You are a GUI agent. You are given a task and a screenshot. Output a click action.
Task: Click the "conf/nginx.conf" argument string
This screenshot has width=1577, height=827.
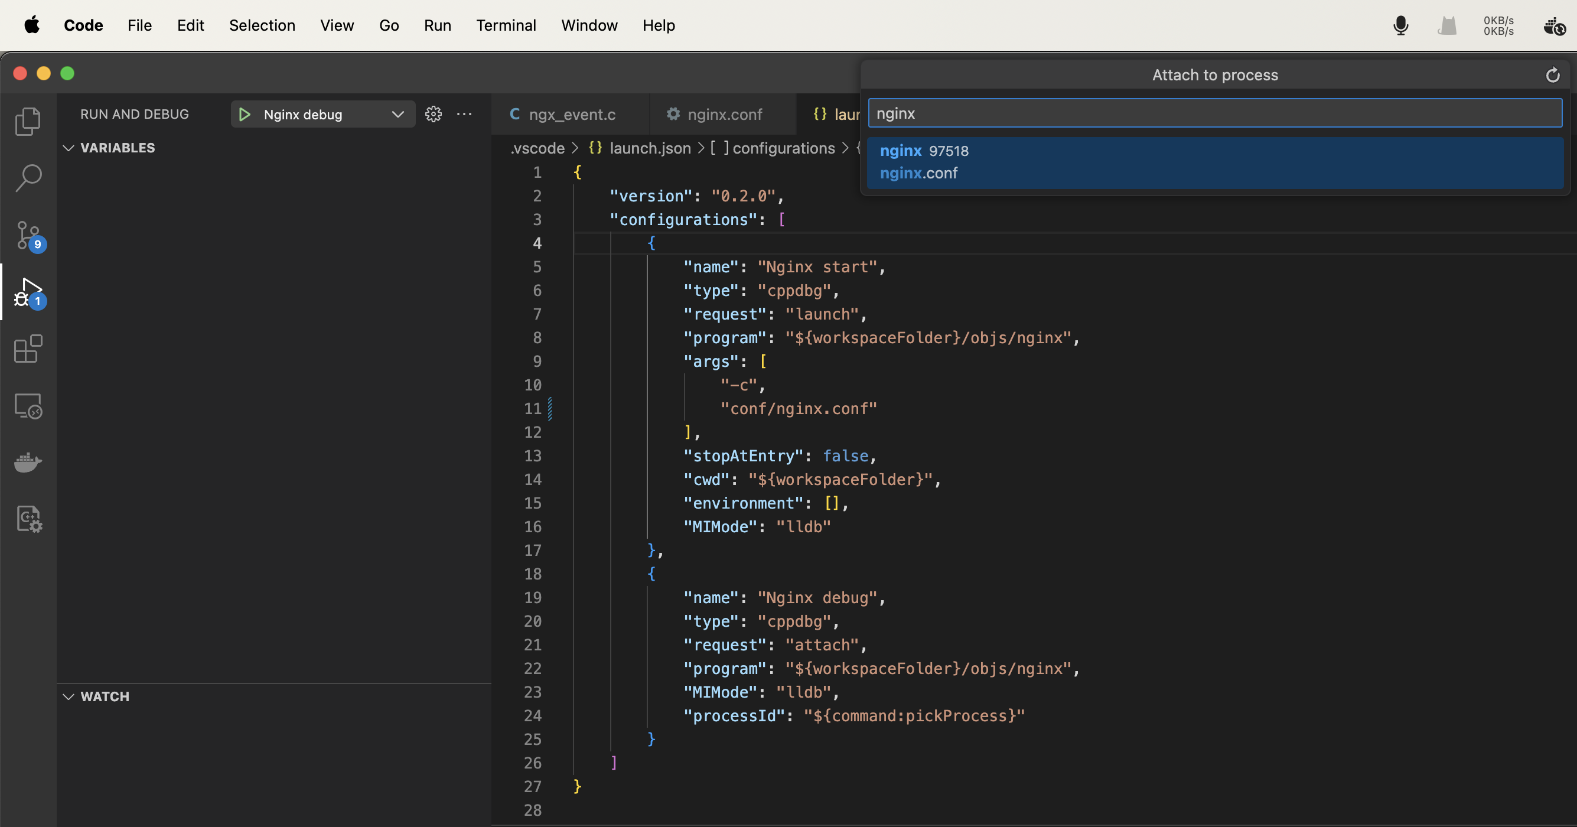pyautogui.click(x=799, y=409)
